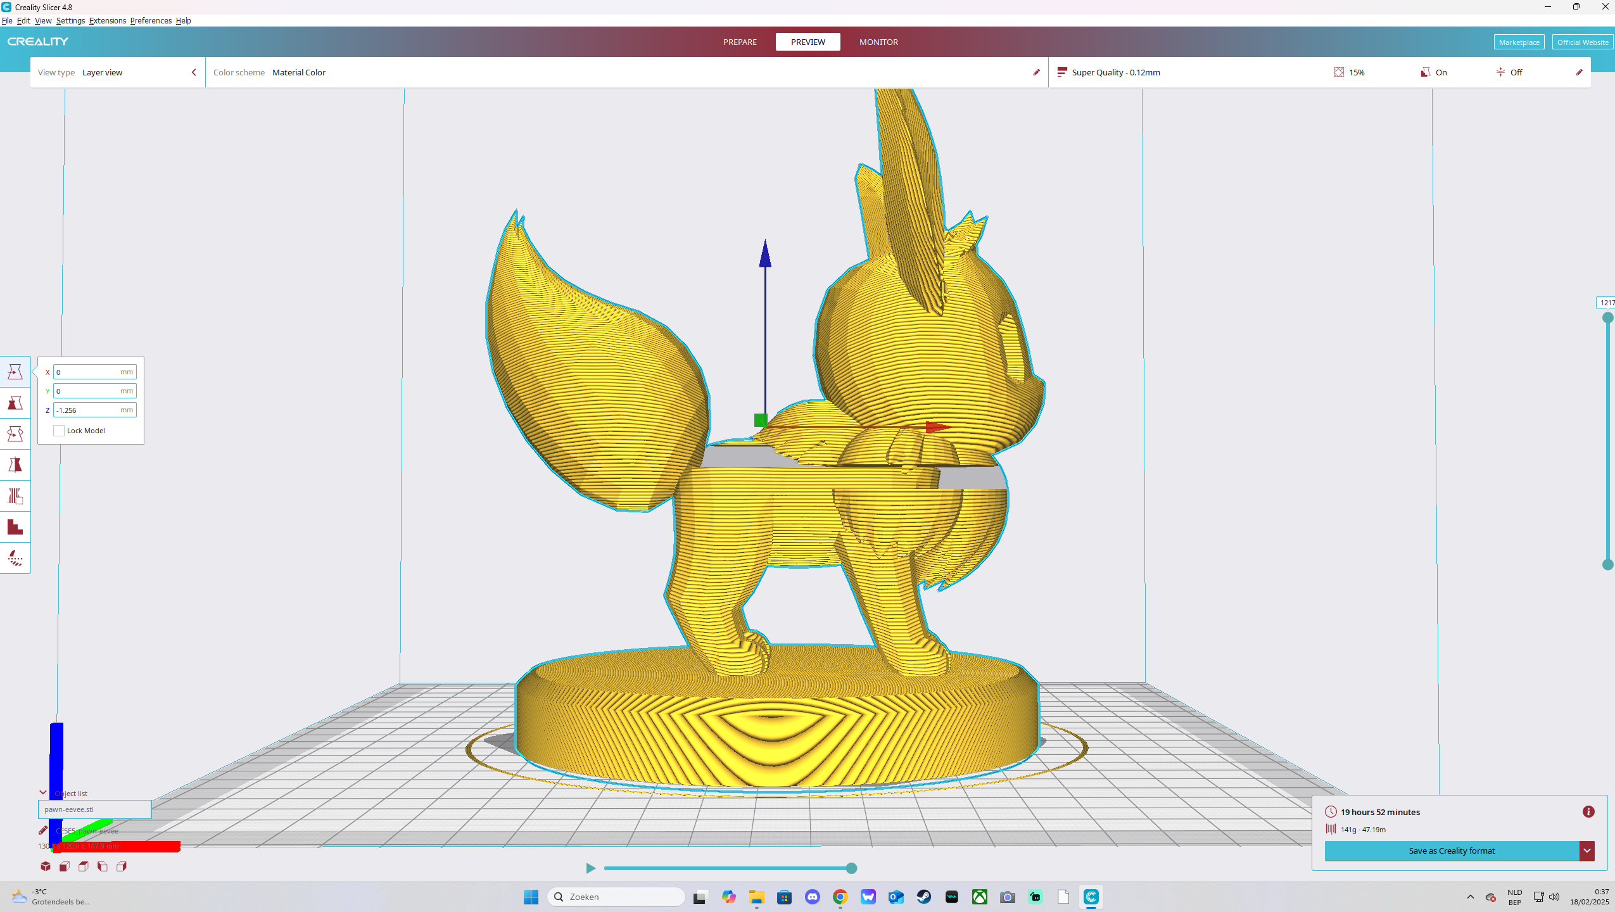1615x912 pixels.
Task: Open the File menu
Action: 7,21
